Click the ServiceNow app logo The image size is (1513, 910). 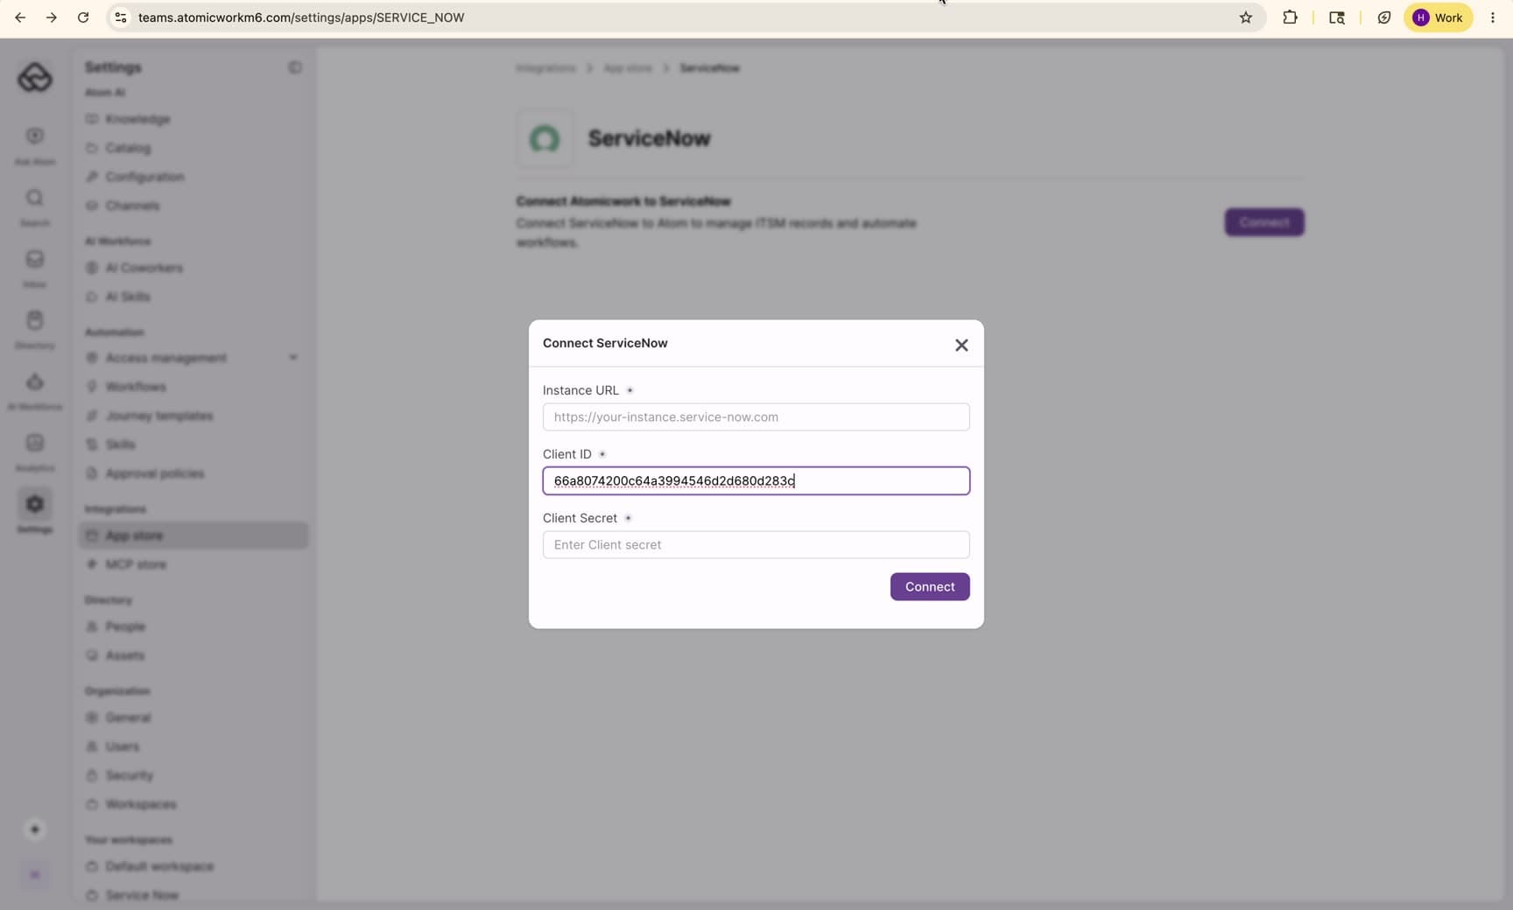coord(545,138)
